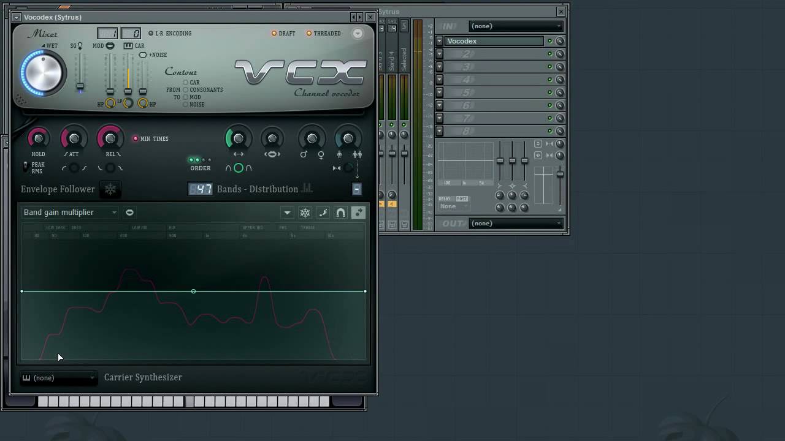Screen dimensions: 785x441
Task: Close the Sytrus mixer window
Action: tap(561, 12)
